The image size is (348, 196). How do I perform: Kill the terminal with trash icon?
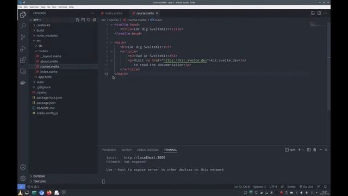tap(315, 150)
